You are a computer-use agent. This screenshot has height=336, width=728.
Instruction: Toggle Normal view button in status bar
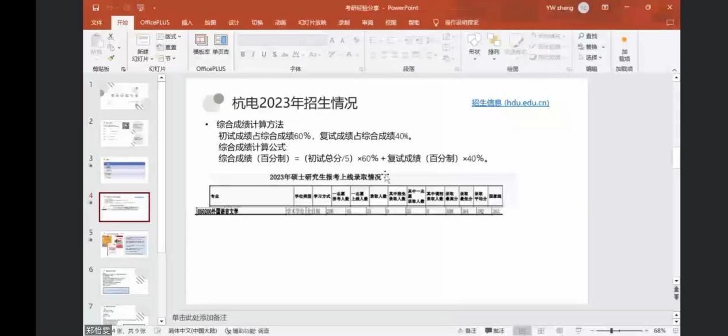pyautogui.click(x=522, y=331)
